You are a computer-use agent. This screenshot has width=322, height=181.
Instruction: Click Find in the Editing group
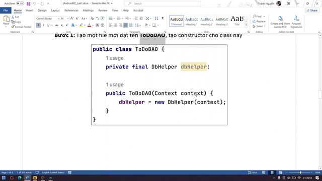pos(259,17)
